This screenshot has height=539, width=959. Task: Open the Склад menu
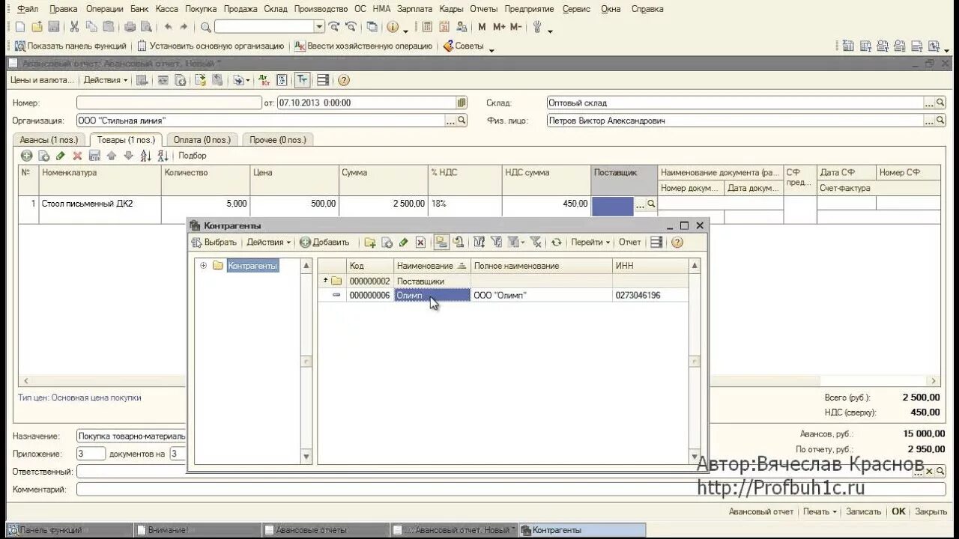(276, 9)
